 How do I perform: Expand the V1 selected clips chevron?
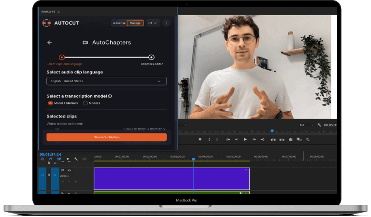pos(164,129)
